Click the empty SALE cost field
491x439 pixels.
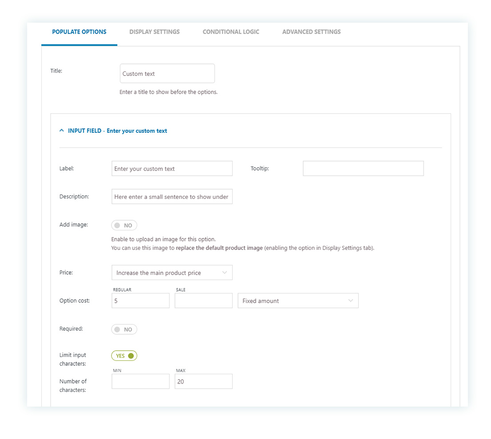point(203,301)
